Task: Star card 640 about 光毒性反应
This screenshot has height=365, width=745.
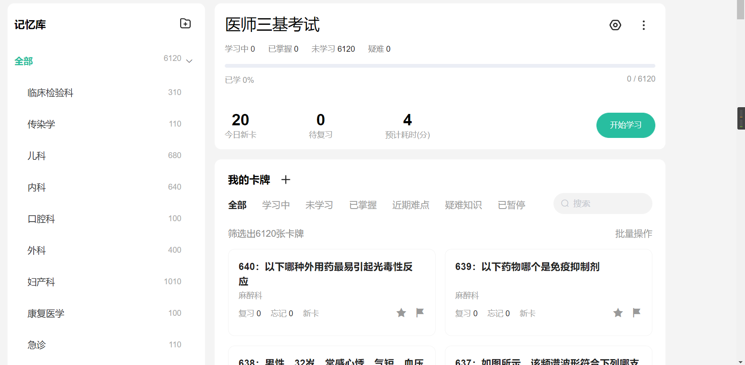Action: 401,313
